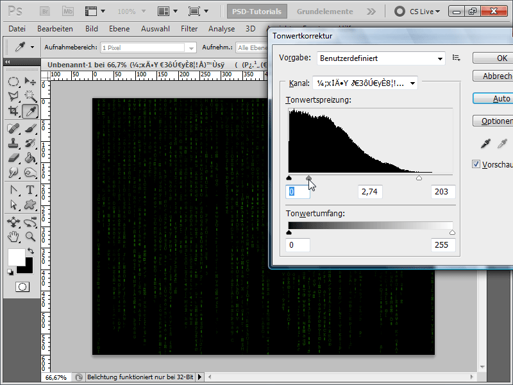Screen dimensions: 513x385
Task: Select the 3D Camera Rotate tool
Action: click(30, 222)
